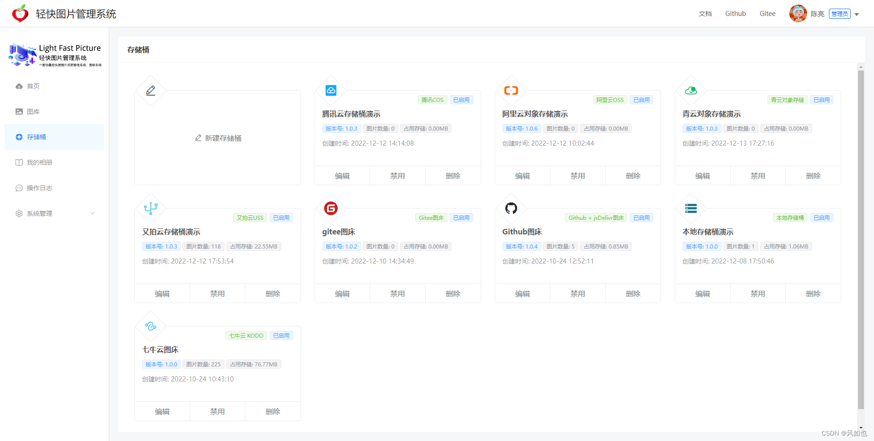The image size is (874, 441).
Task: Disable the 本地存储桶演示 bucket
Action: click(758, 294)
